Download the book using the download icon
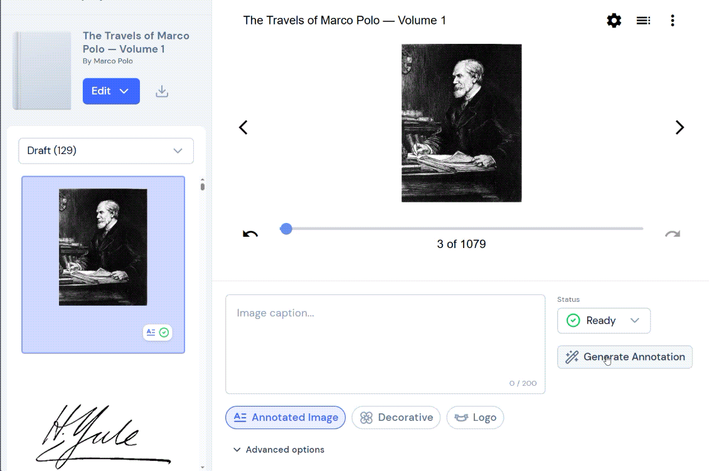Image resolution: width=709 pixels, height=471 pixels. tap(162, 91)
